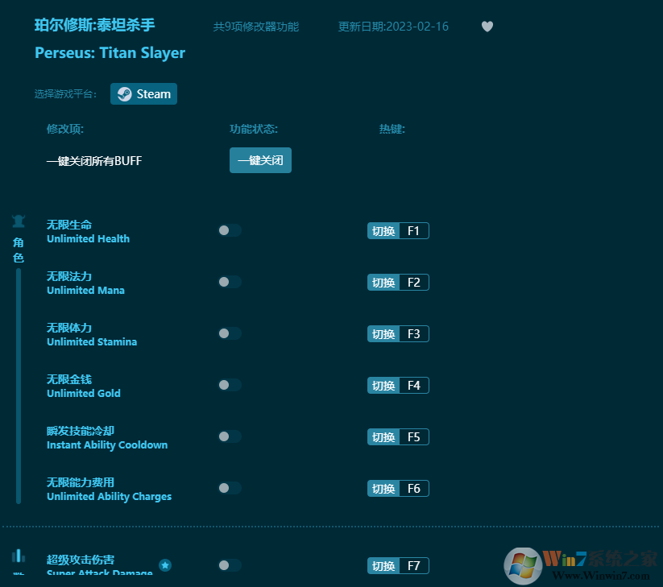
Task: Click the Unlimited Stamina label
Action: pos(92,342)
